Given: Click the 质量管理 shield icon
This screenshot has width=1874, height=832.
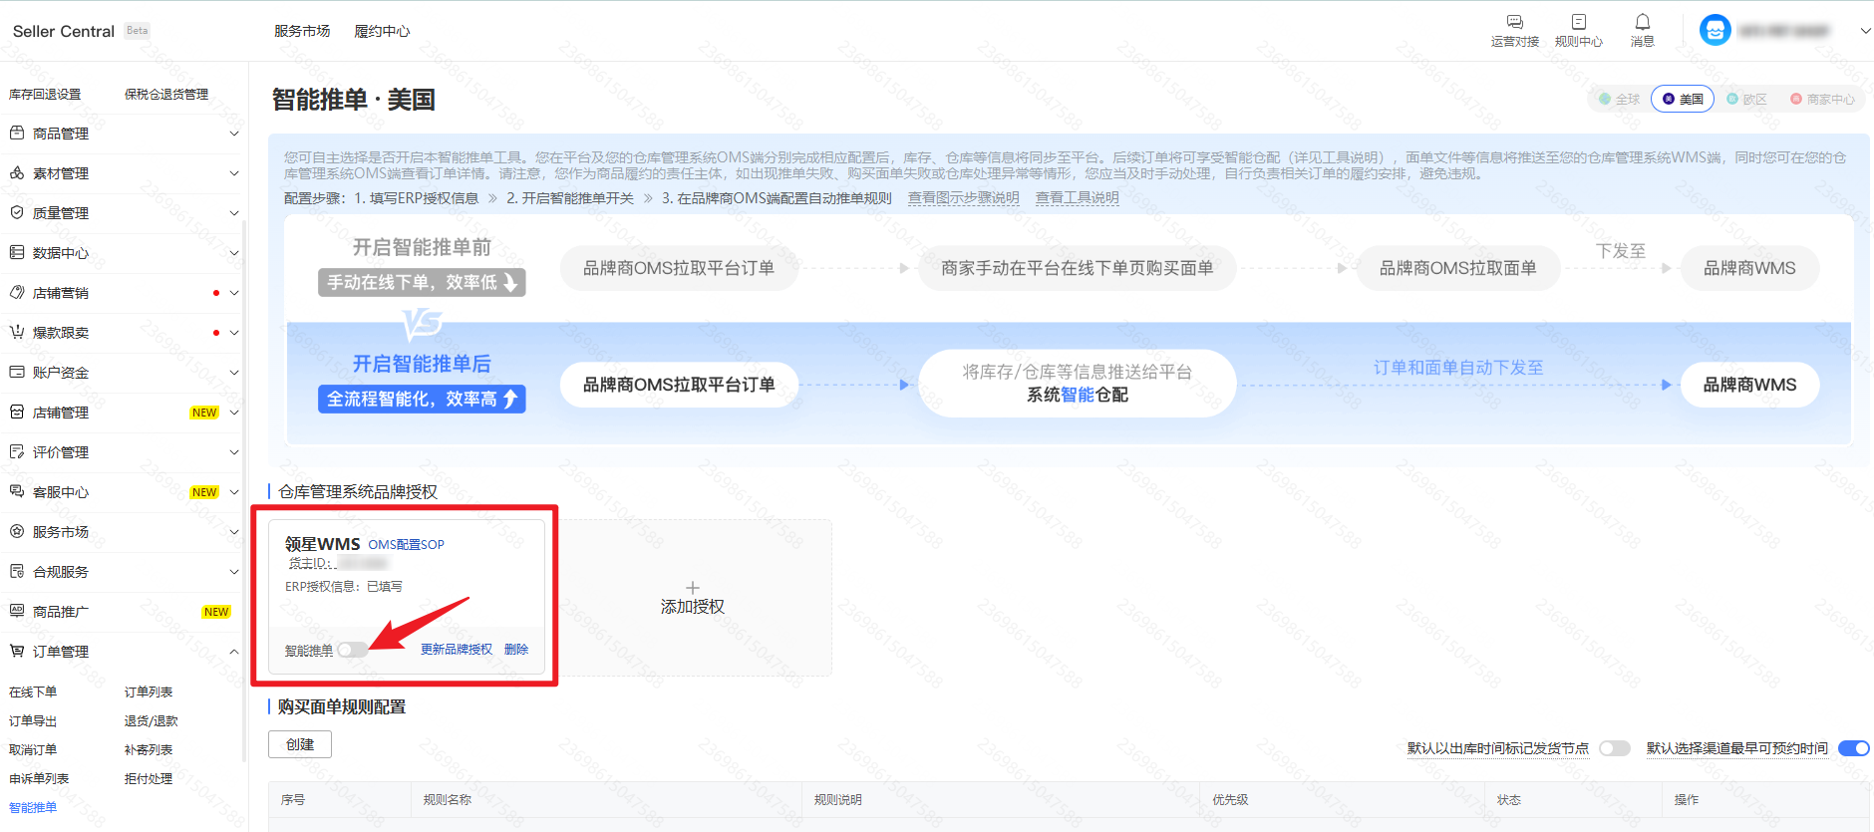Looking at the screenshot, I should point(17,212).
